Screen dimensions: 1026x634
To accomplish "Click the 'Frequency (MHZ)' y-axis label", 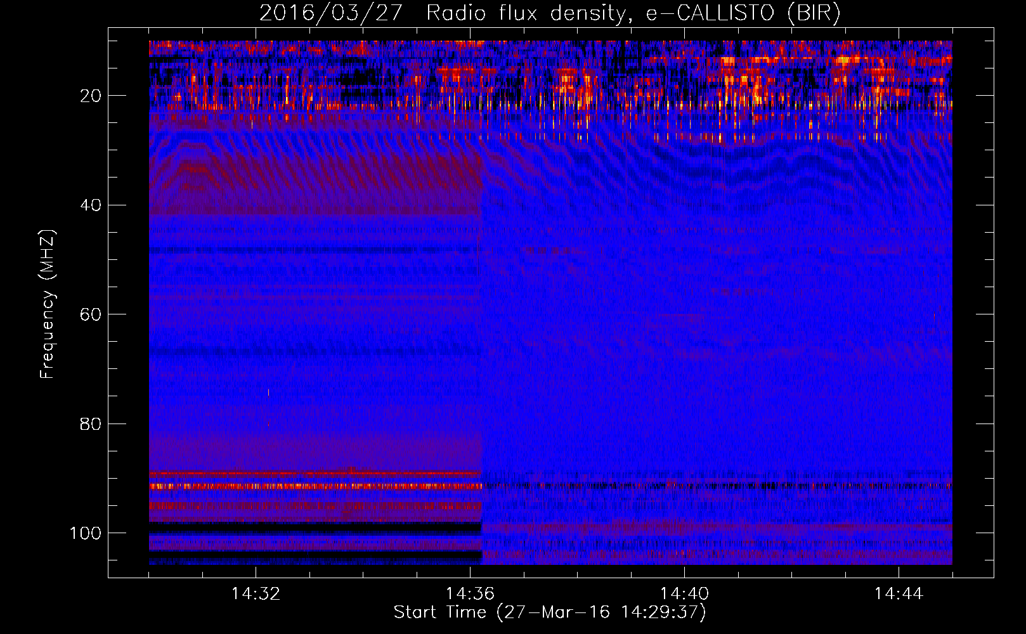I will tap(48, 304).
